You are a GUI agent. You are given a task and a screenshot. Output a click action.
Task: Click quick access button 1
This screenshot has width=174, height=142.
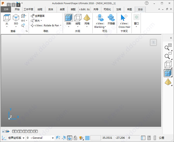coord(9,5)
